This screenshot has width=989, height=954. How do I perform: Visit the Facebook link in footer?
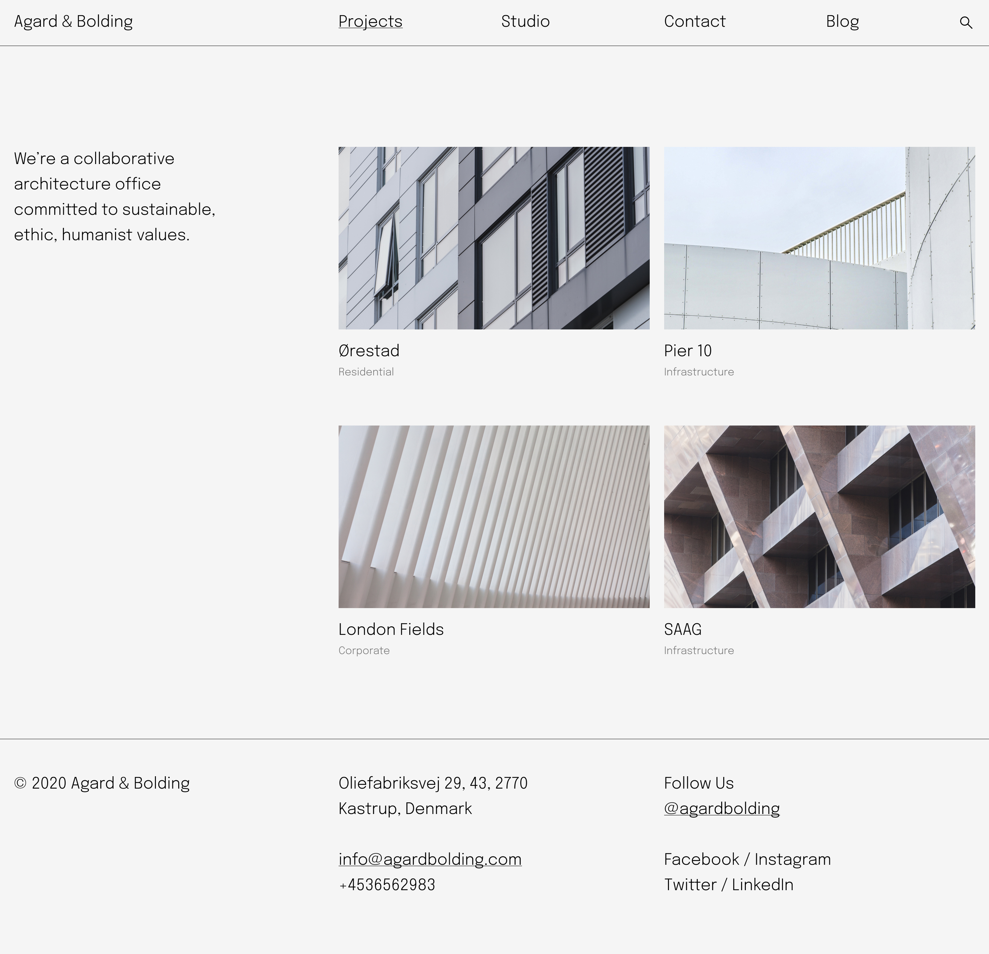pos(701,859)
